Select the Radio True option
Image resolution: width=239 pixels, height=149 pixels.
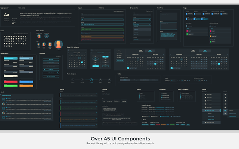coord(139,97)
